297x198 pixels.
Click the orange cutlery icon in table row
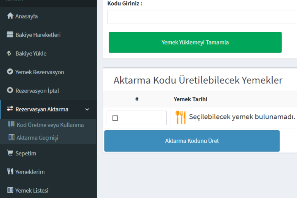pos(180,117)
